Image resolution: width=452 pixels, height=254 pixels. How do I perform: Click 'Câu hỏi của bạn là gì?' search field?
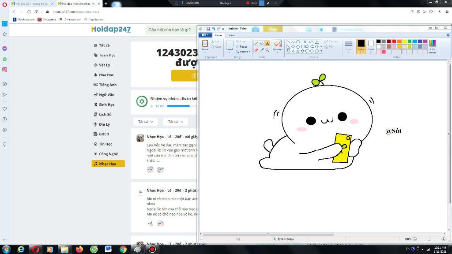pos(172,30)
